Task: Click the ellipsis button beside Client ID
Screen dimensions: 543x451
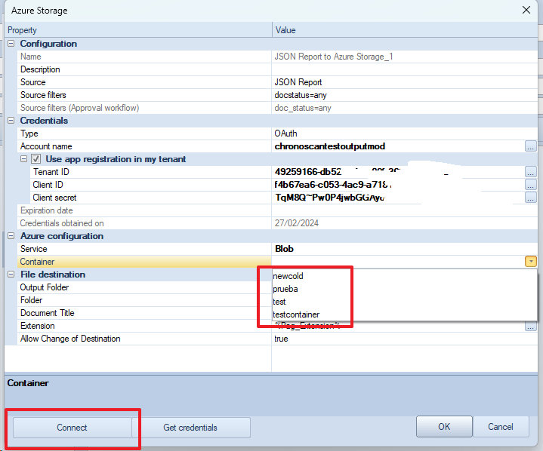Action: [x=531, y=185]
